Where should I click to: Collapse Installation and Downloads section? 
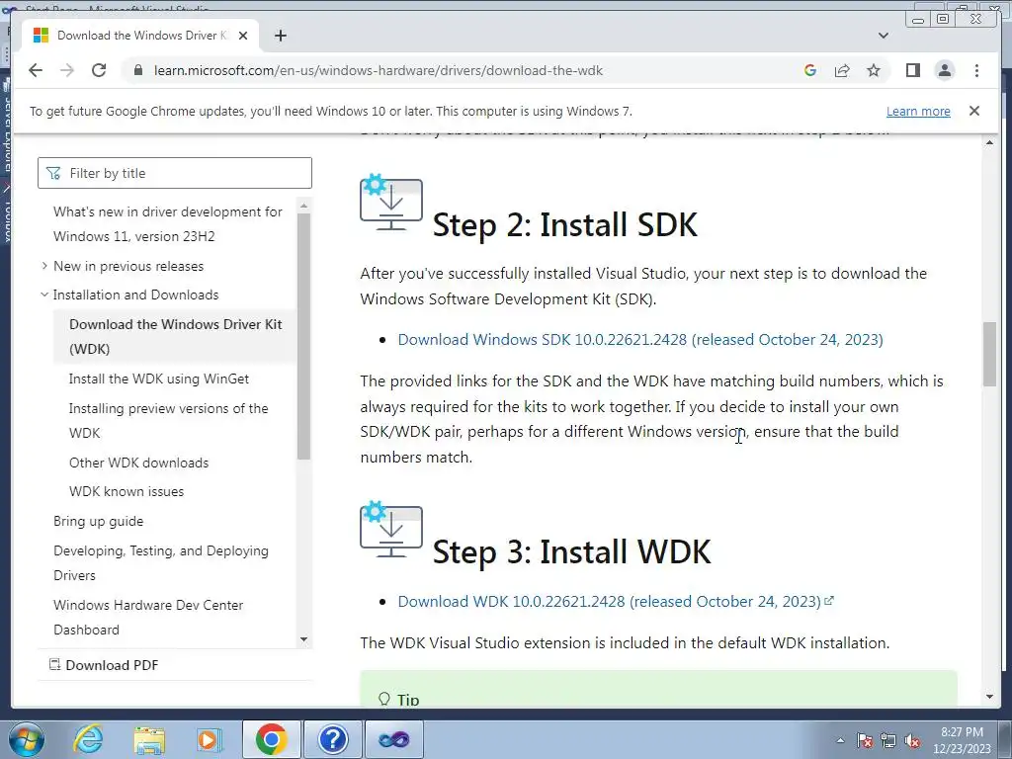pos(44,295)
